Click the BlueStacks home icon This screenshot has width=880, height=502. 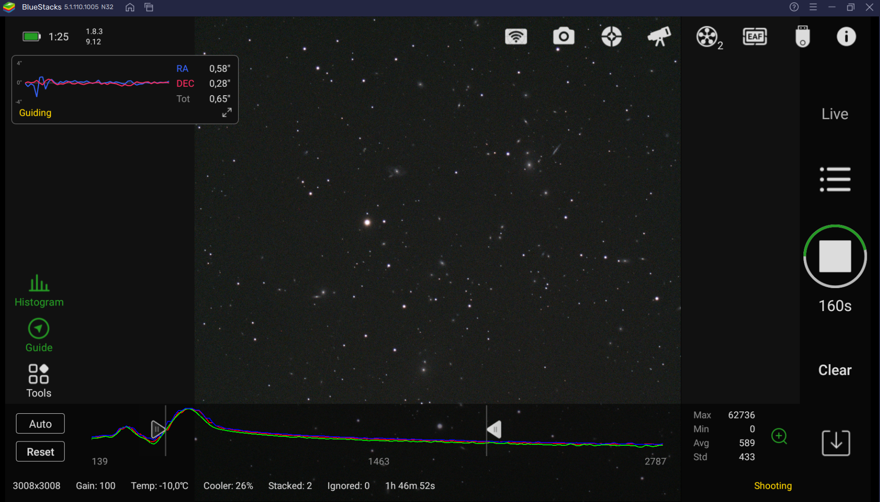[130, 8]
